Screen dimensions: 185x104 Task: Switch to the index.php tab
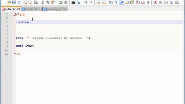[11, 9]
